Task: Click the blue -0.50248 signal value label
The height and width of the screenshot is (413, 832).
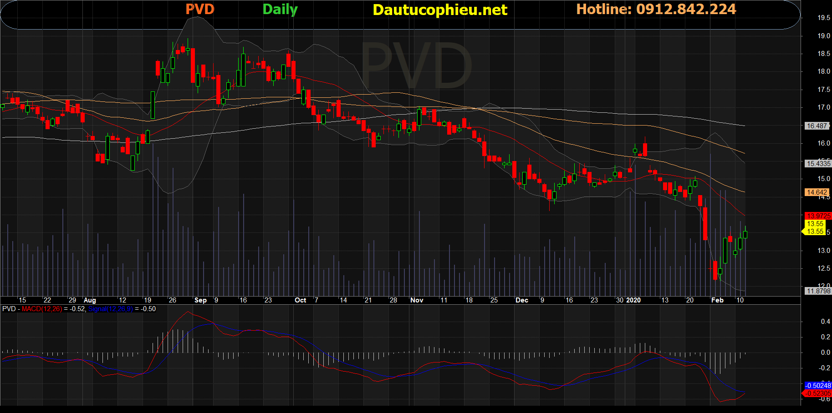Action: pyautogui.click(x=818, y=386)
